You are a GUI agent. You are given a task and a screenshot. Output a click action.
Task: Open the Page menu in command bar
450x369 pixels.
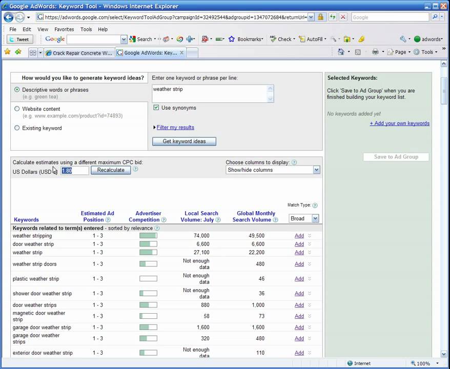(x=399, y=52)
